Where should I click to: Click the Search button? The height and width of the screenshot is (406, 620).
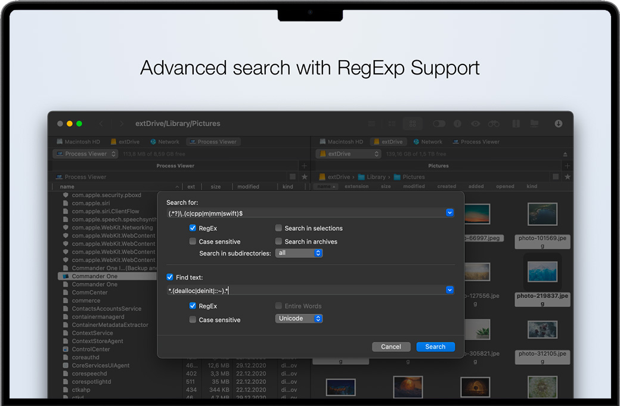(435, 346)
